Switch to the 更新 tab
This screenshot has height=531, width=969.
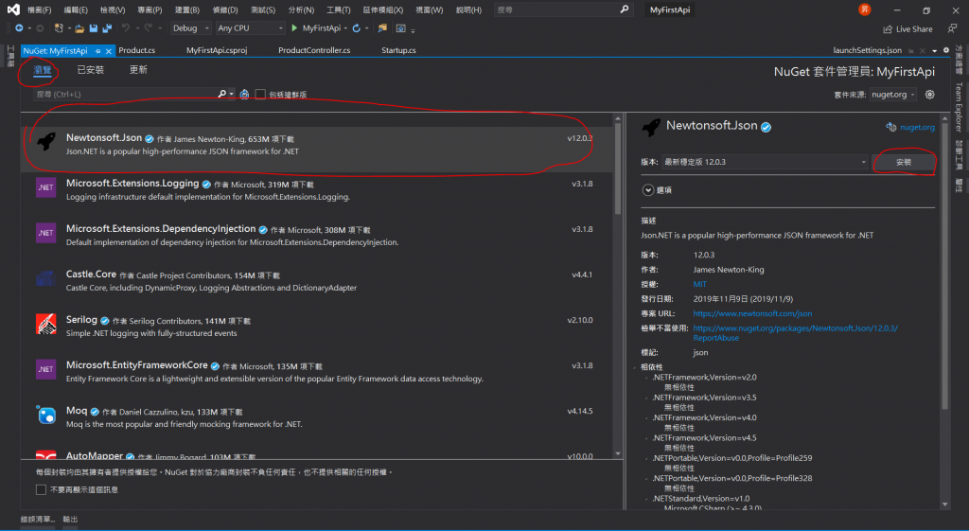point(138,70)
